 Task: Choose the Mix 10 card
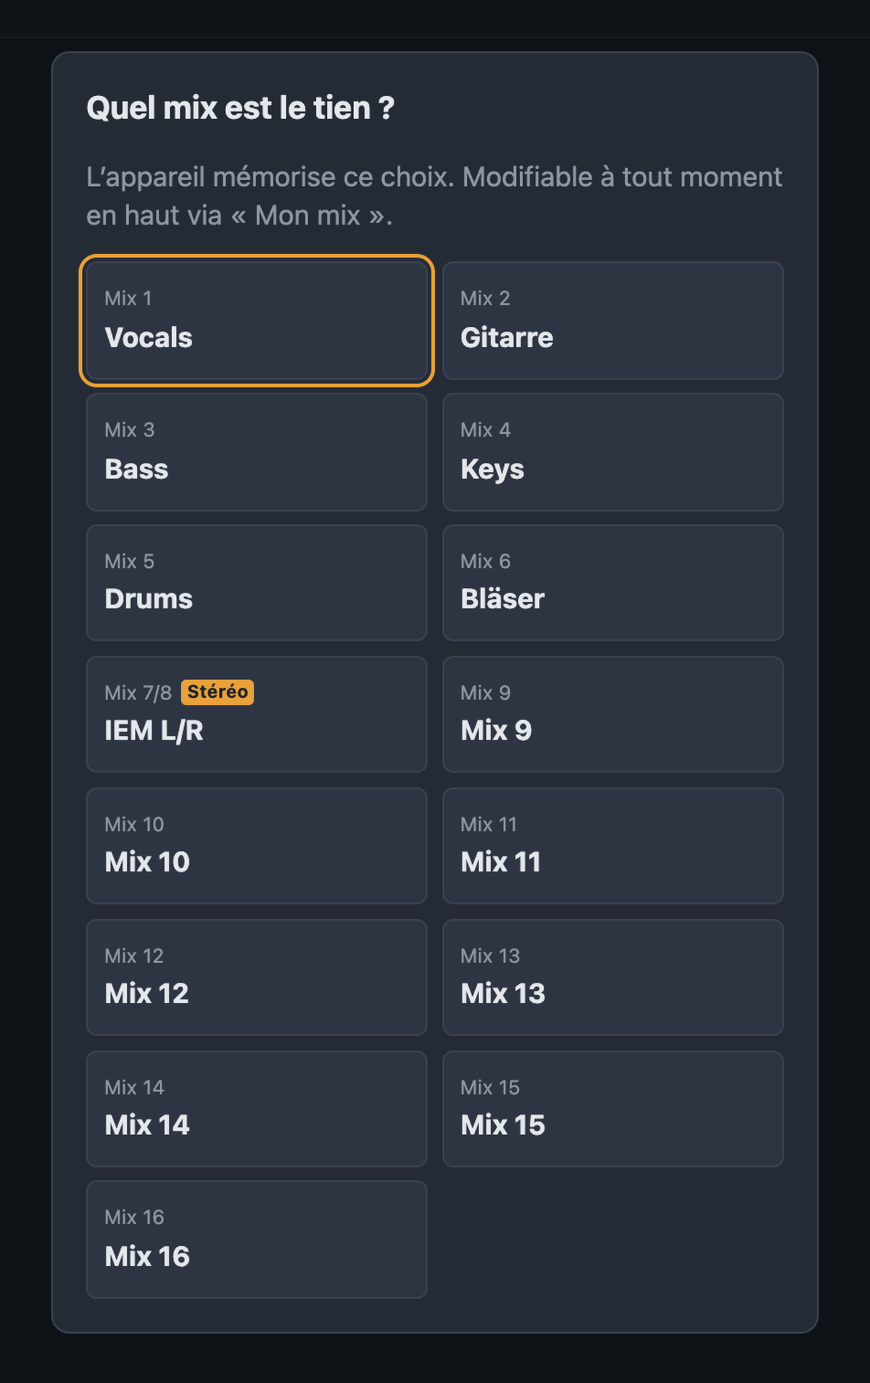tap(257, 846)
